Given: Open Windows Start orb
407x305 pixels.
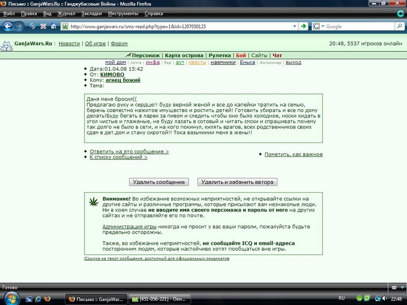Looking at the screenshot, I should [11, 299].
